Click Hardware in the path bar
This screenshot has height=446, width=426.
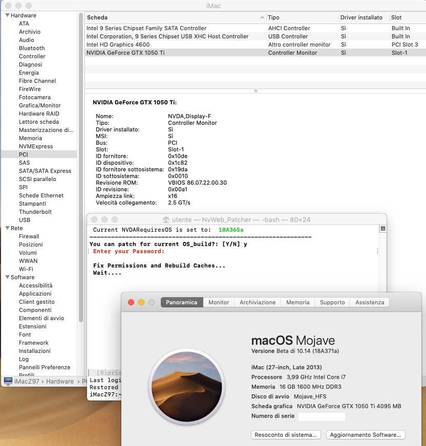pos(60,382)
